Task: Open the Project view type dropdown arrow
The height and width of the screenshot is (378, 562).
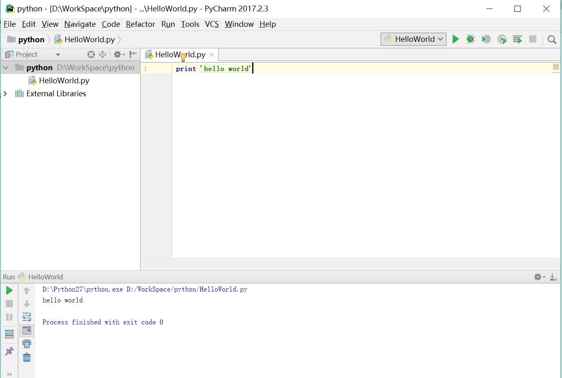Action: point(58,54)
